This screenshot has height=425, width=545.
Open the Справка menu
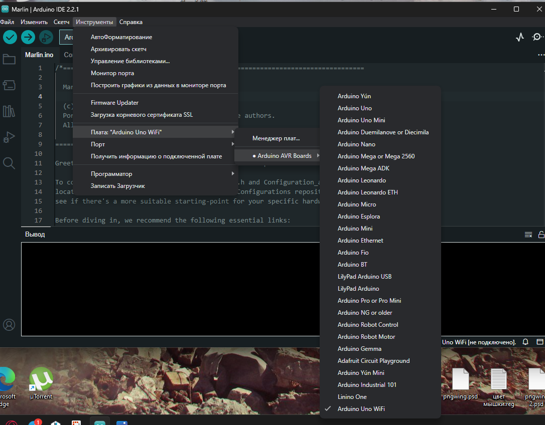(x=130, y=22)
